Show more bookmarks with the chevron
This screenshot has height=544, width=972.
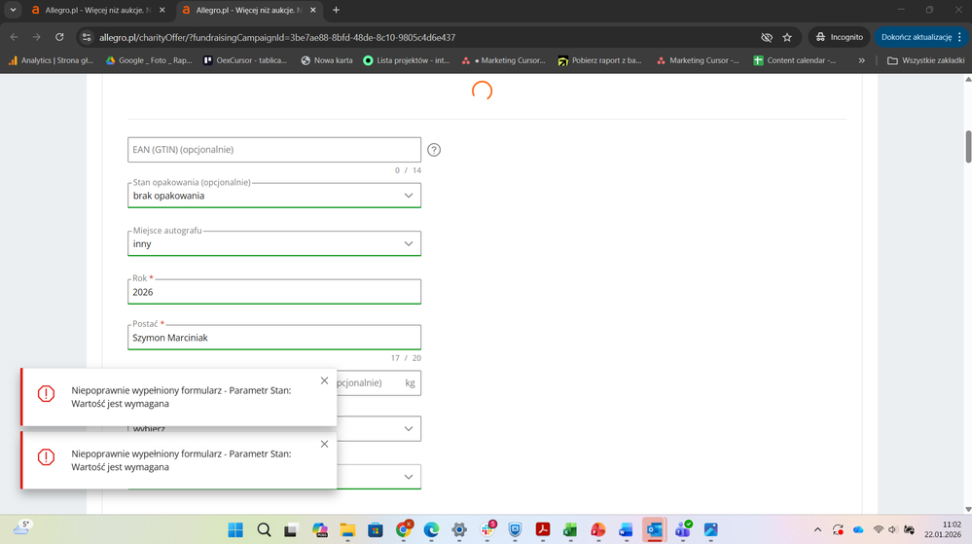861,60
